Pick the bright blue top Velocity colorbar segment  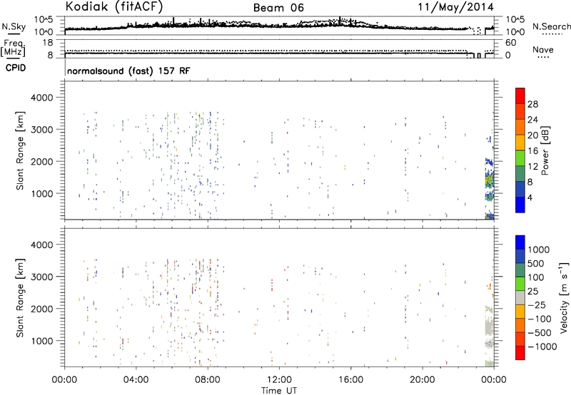(x=520, y=242)
